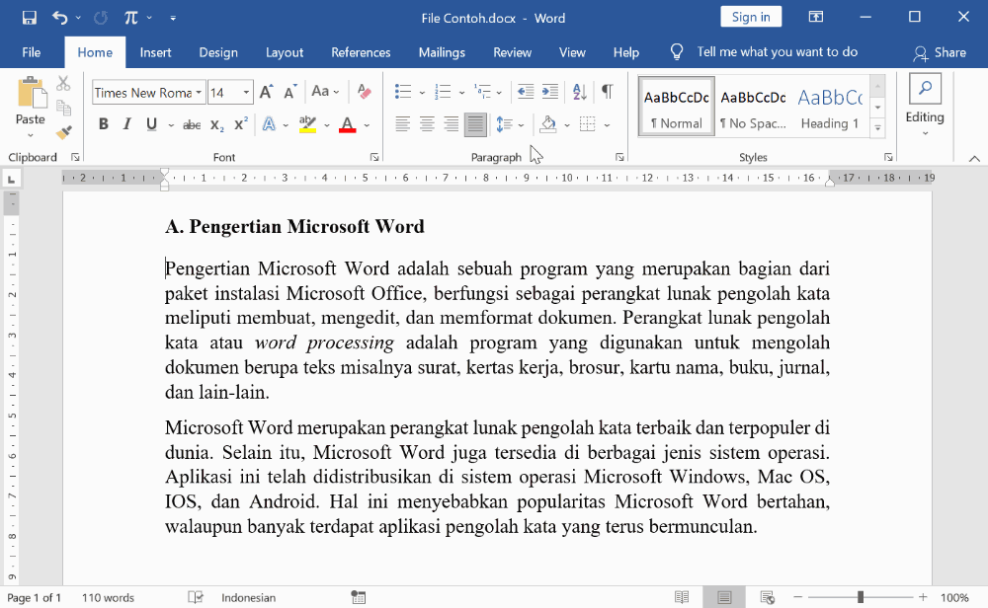Screen dimensions: 988x608
Task: Select the Normal style
Action: 676,107
